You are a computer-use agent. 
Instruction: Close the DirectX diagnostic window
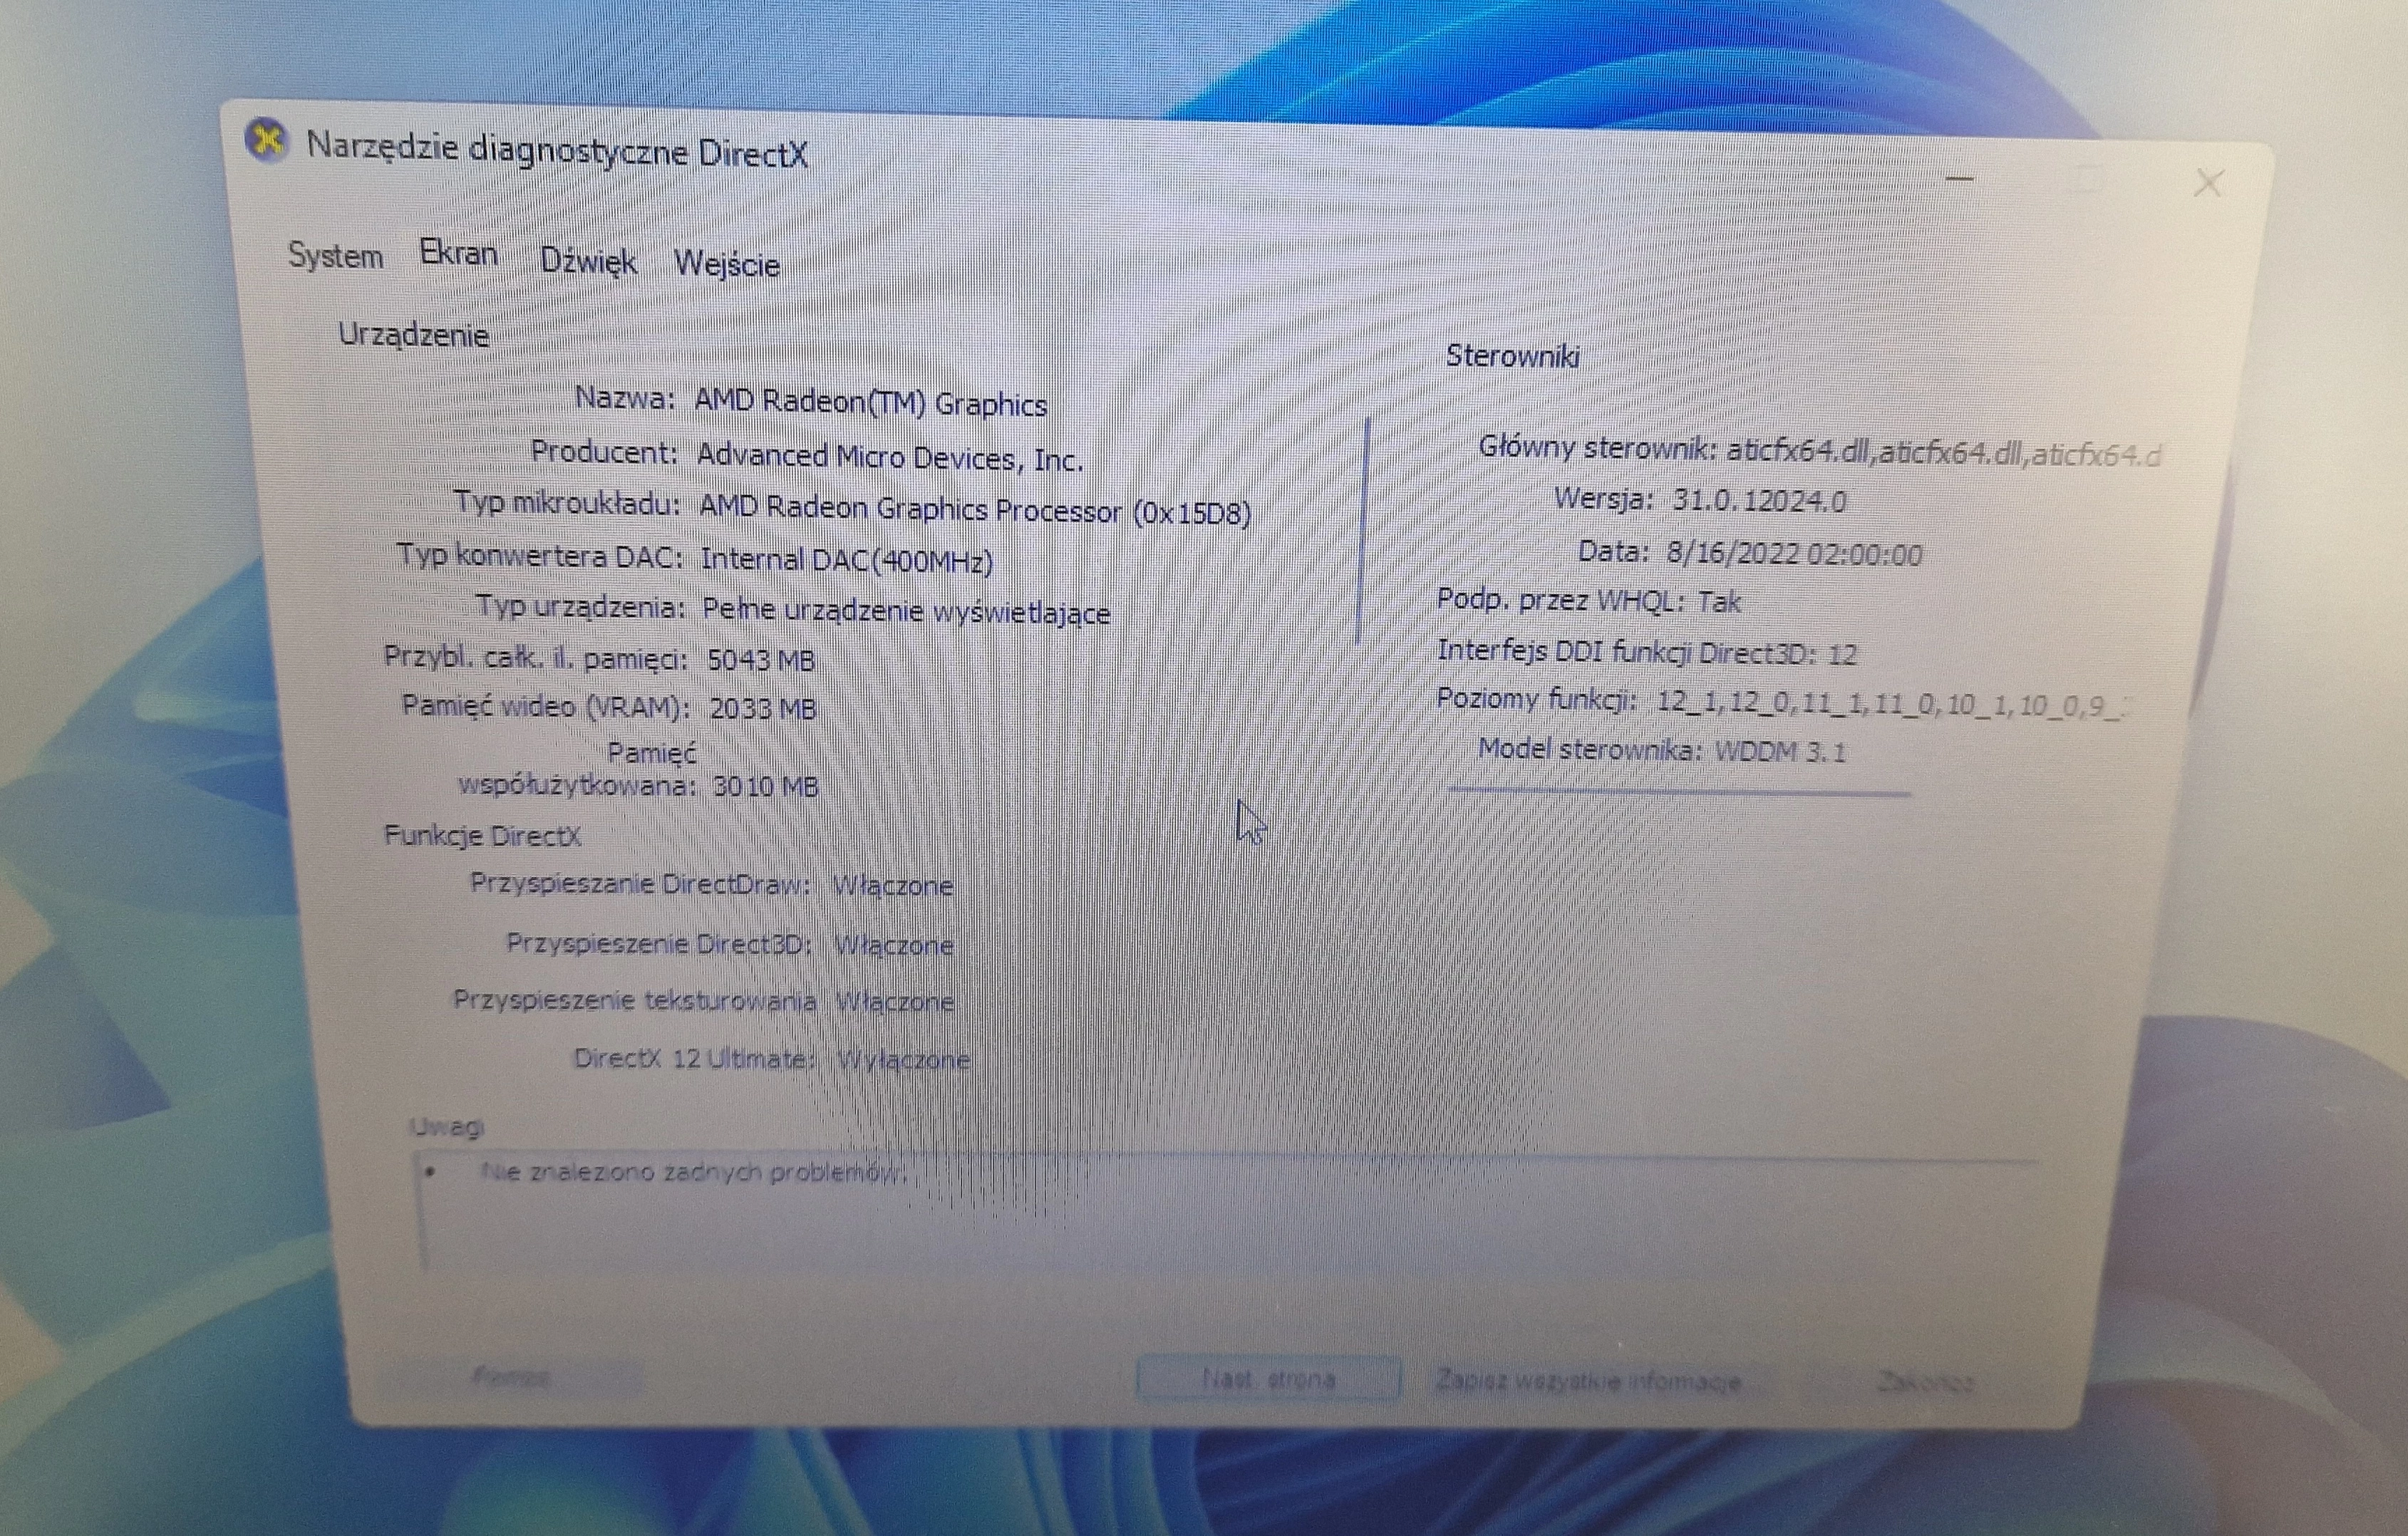[x=2208, y=183]
